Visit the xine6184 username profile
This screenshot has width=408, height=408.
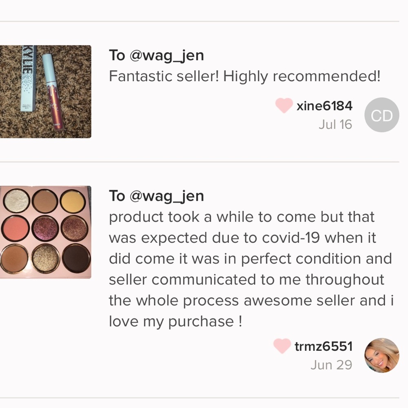pos(324,106)
